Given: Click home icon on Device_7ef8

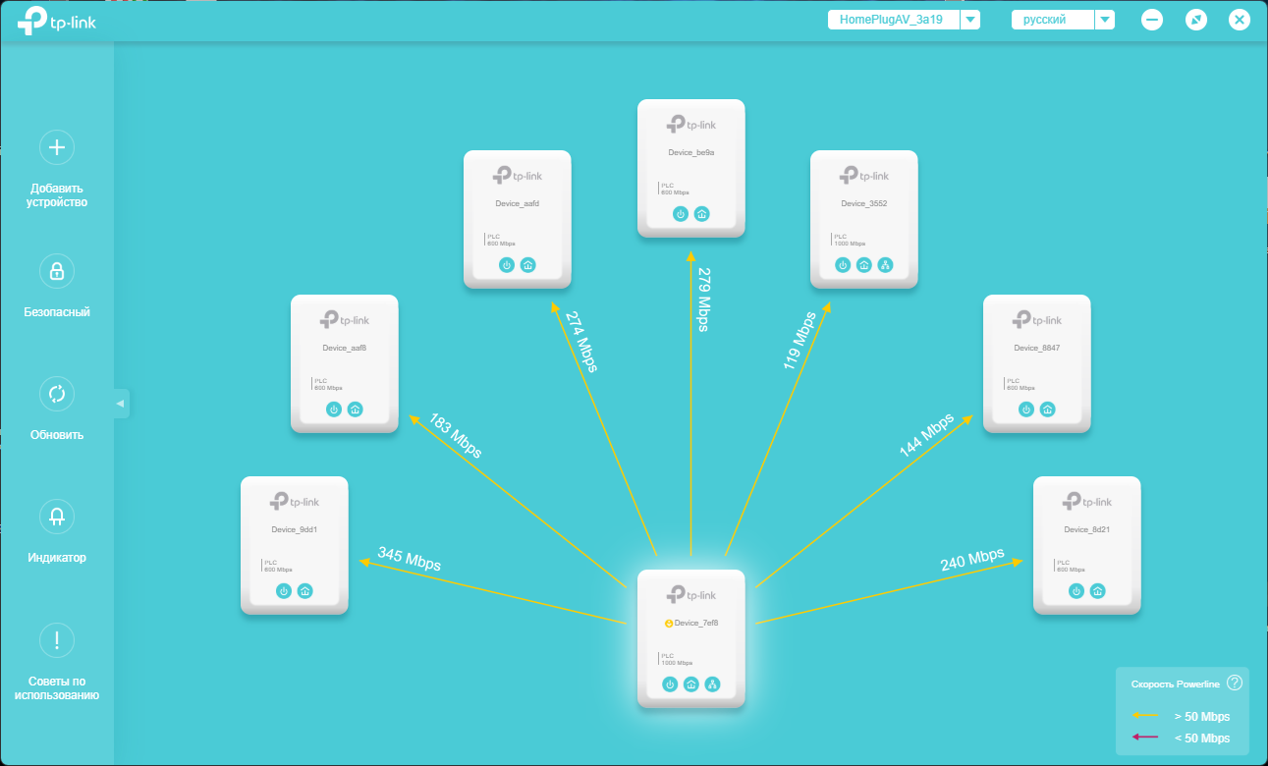Looking at the screenshot, I should pos(691,684).
